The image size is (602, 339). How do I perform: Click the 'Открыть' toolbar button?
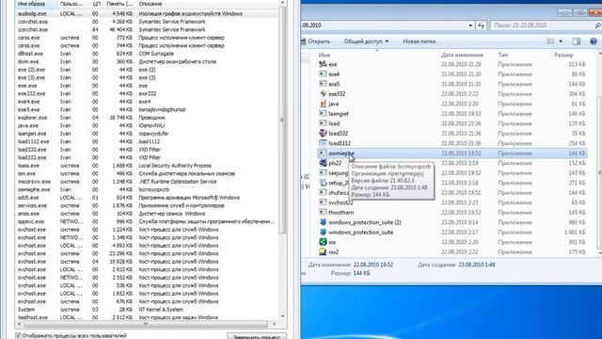(x=316, y=41)
